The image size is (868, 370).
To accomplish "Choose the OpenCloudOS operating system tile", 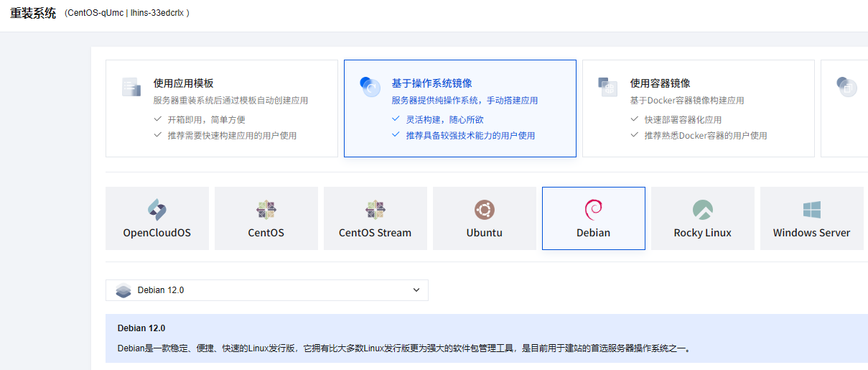I will [x=157, y=218].
